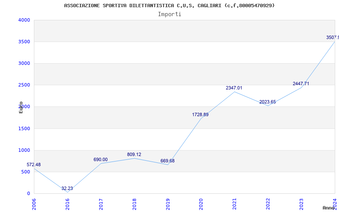Select the 809.12 data label

pyautogui.click(x=134, y=154)
